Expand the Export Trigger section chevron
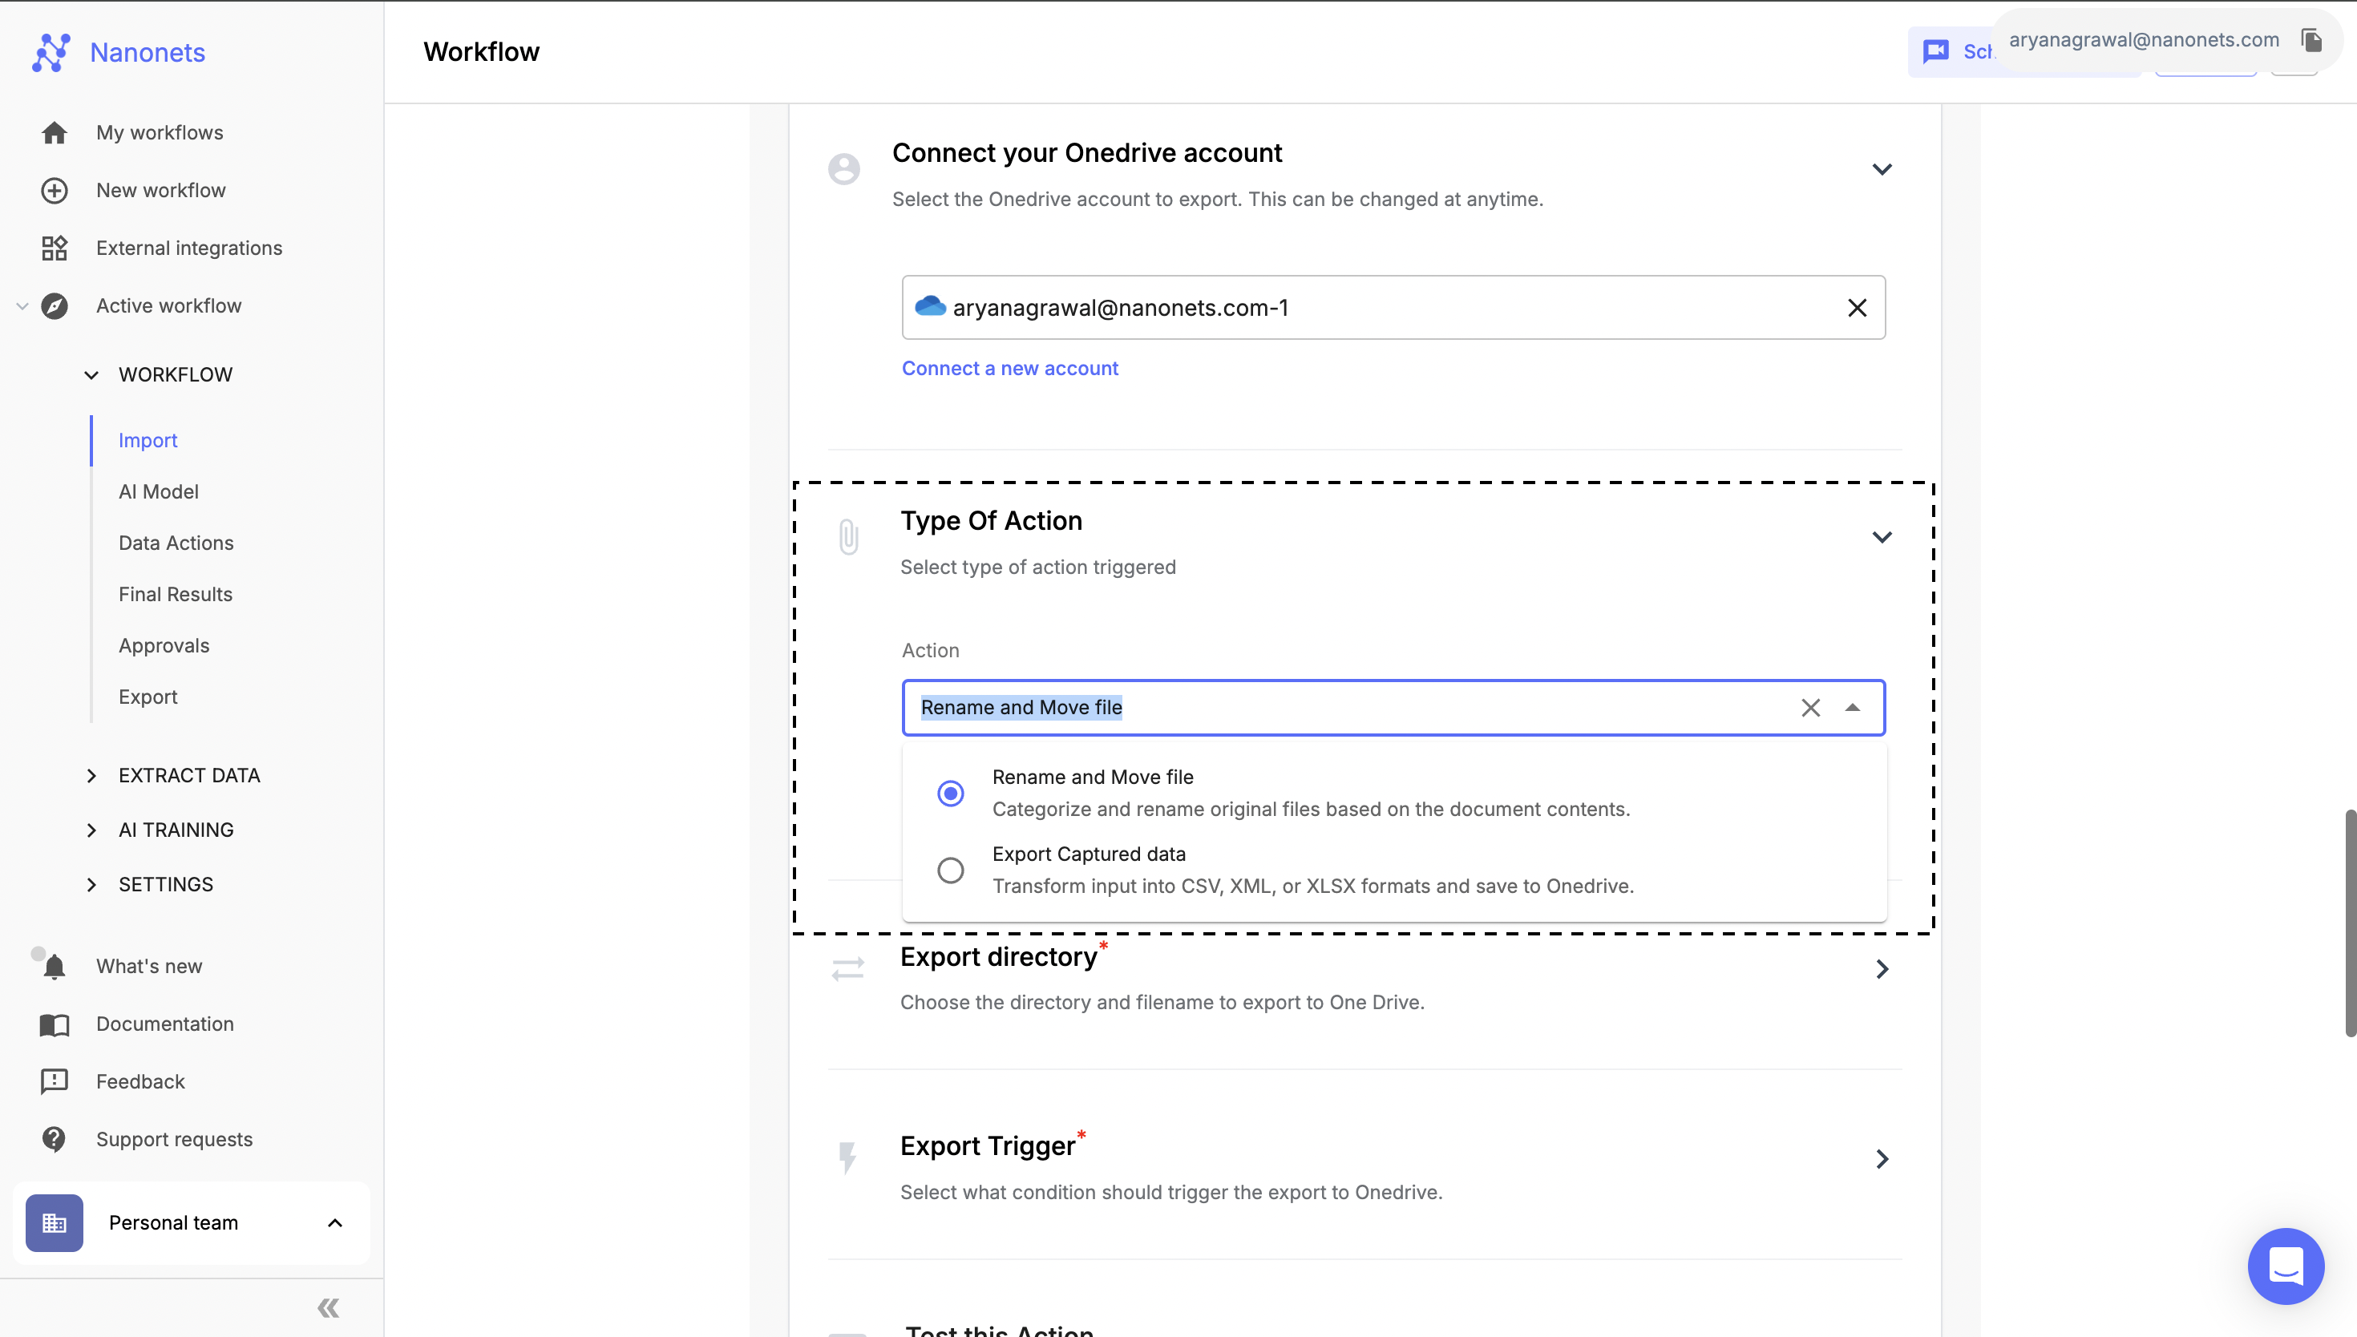The width and height of the screenshot is (2357, 1337). click(1882, 1159)
